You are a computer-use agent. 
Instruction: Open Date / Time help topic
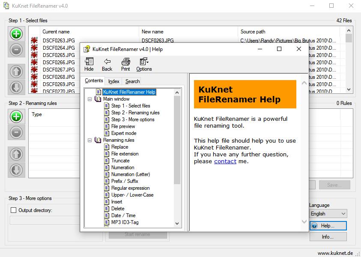123,215
